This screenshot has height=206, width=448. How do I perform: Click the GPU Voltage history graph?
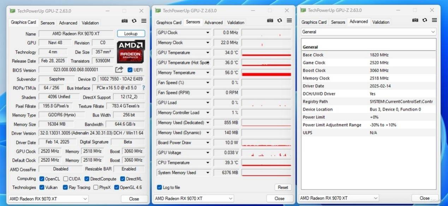click(267, 153)
